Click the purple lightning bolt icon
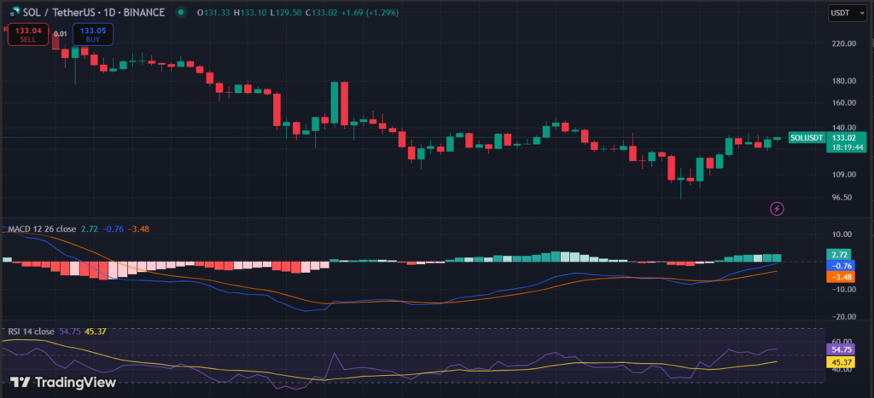 777,208
